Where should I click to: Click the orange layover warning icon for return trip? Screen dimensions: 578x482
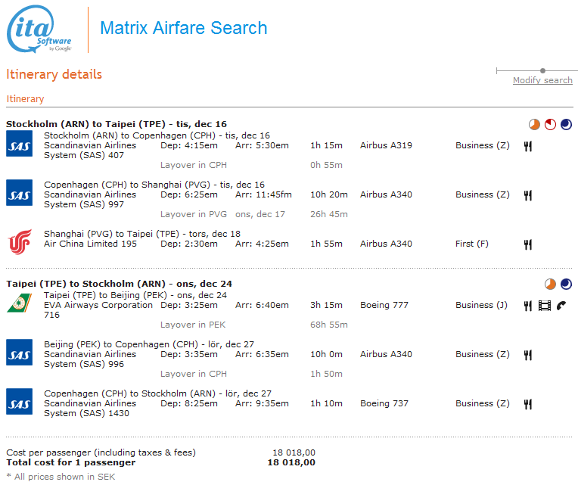click(x=551, y=285)
